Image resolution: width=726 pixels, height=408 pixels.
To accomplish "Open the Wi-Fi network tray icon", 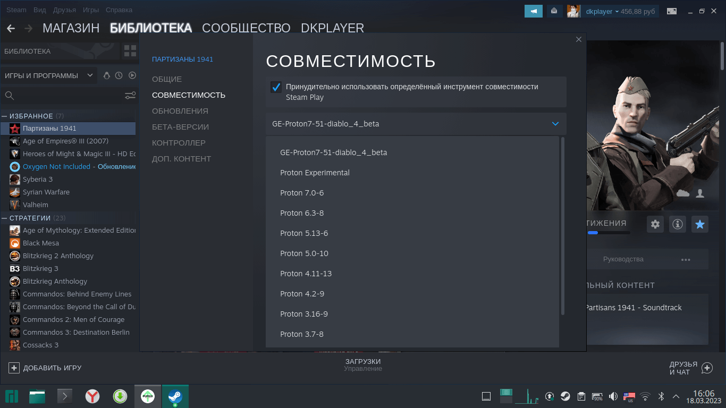I will pos(645,396).
